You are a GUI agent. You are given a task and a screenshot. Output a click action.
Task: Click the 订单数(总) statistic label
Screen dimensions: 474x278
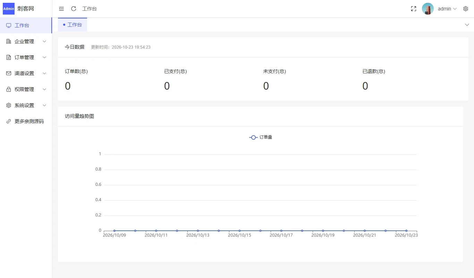click(x=76, y=71)
